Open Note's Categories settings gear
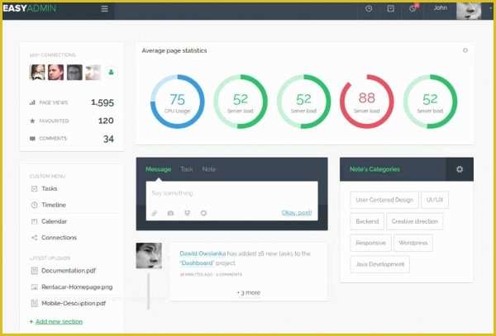 click(x=460, y=169)
